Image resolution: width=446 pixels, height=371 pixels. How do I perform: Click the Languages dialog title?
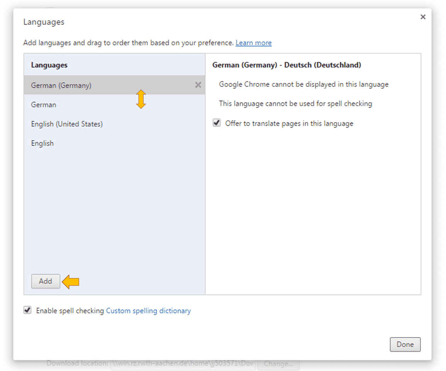click(44, 22)
